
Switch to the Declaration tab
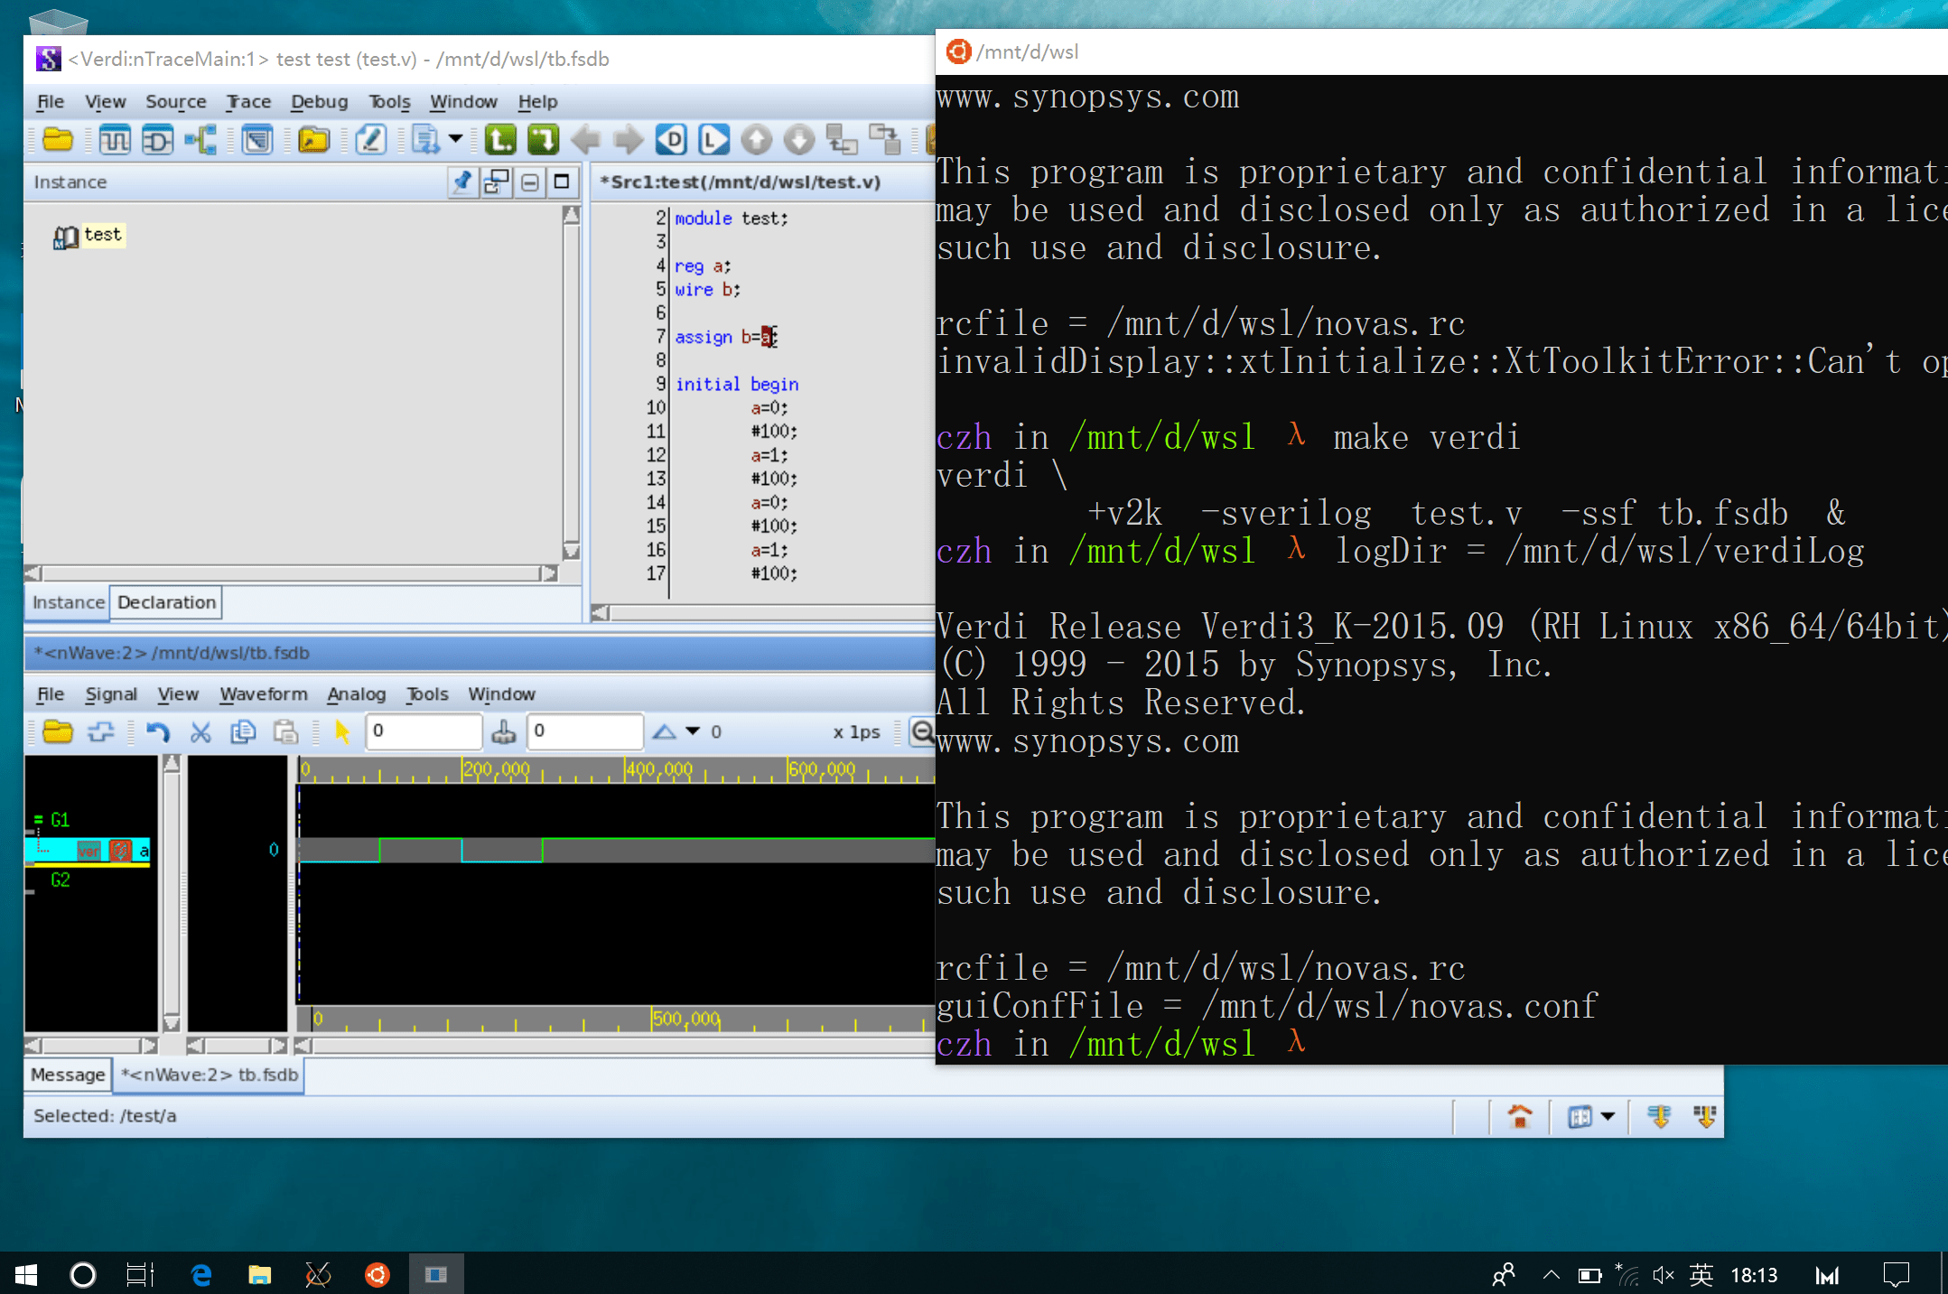(166, 602)
